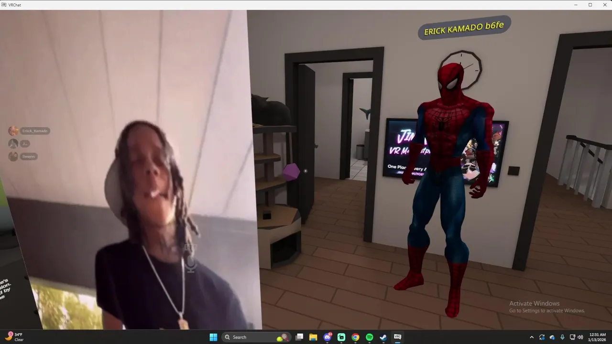Click the VRChat title bar icon
The width and height of the screenshot is (612, 344).
coord(4,5)
